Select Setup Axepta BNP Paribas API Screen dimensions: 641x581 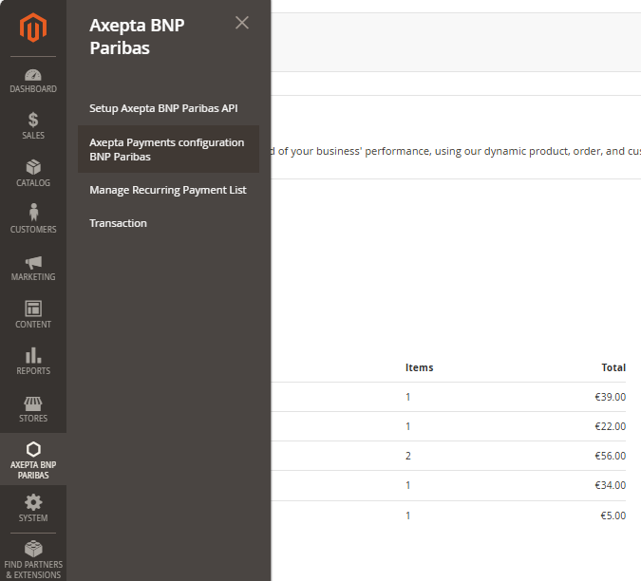(x=162, y=108)
